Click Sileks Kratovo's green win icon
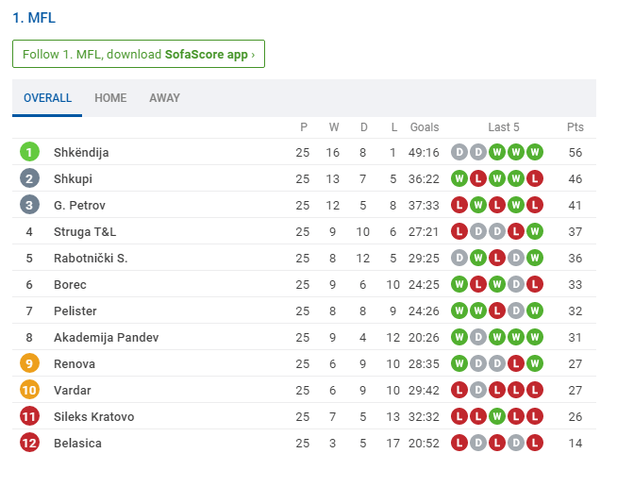This screenshot has height=487, width=617. point(497,416)
